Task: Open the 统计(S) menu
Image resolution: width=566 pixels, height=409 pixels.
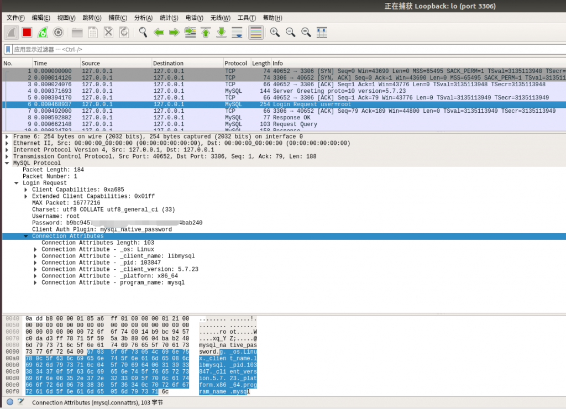Action: pos(169,18)
